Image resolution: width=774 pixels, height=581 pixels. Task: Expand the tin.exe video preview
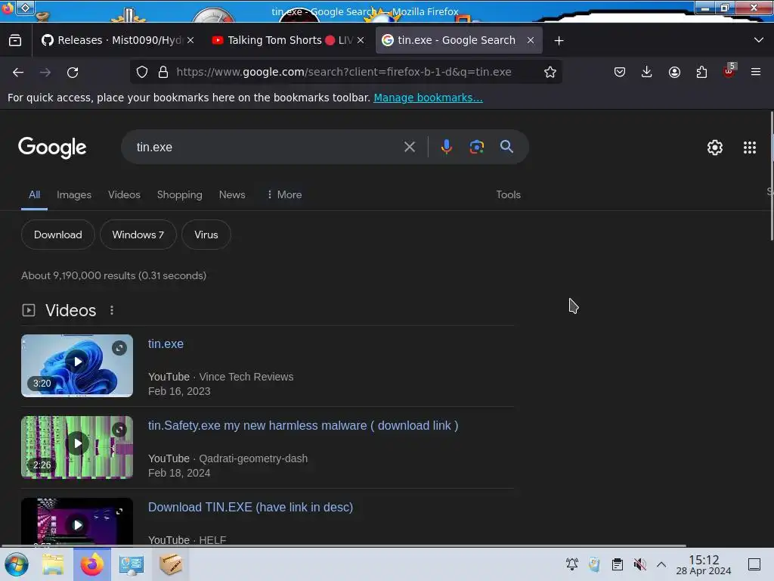point(119,348)
